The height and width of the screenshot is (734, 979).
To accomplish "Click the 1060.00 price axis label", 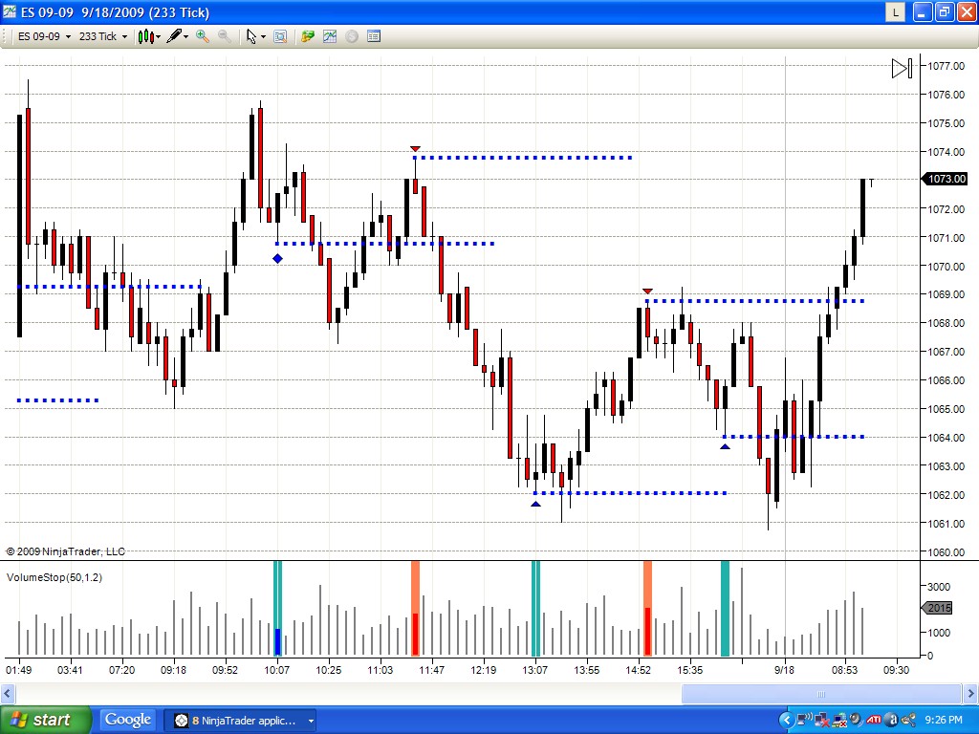I will [946, 552].
